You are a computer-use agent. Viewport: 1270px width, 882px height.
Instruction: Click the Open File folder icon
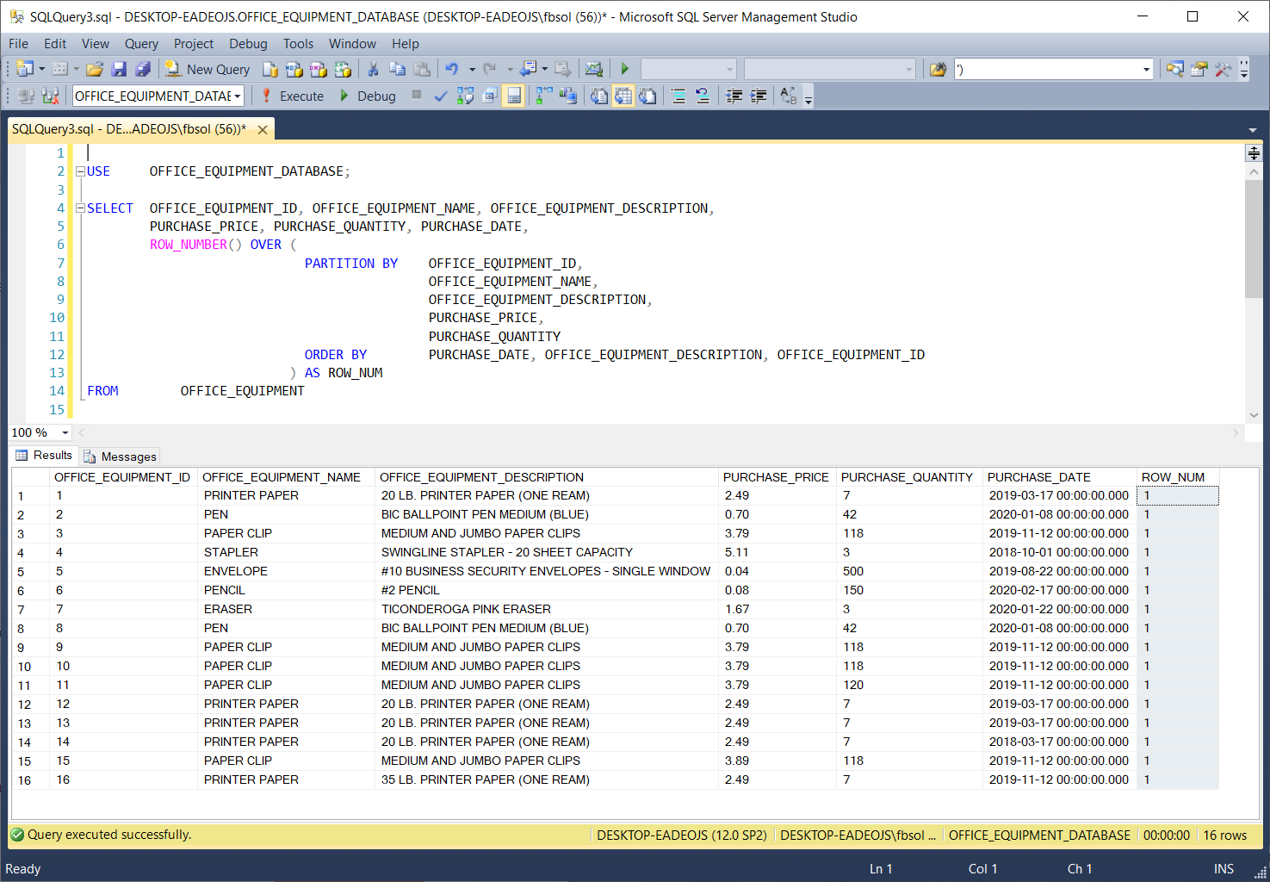95,69
